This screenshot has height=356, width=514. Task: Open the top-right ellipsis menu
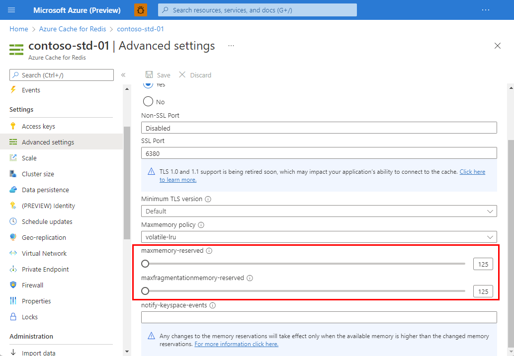(x=485, y=10)
